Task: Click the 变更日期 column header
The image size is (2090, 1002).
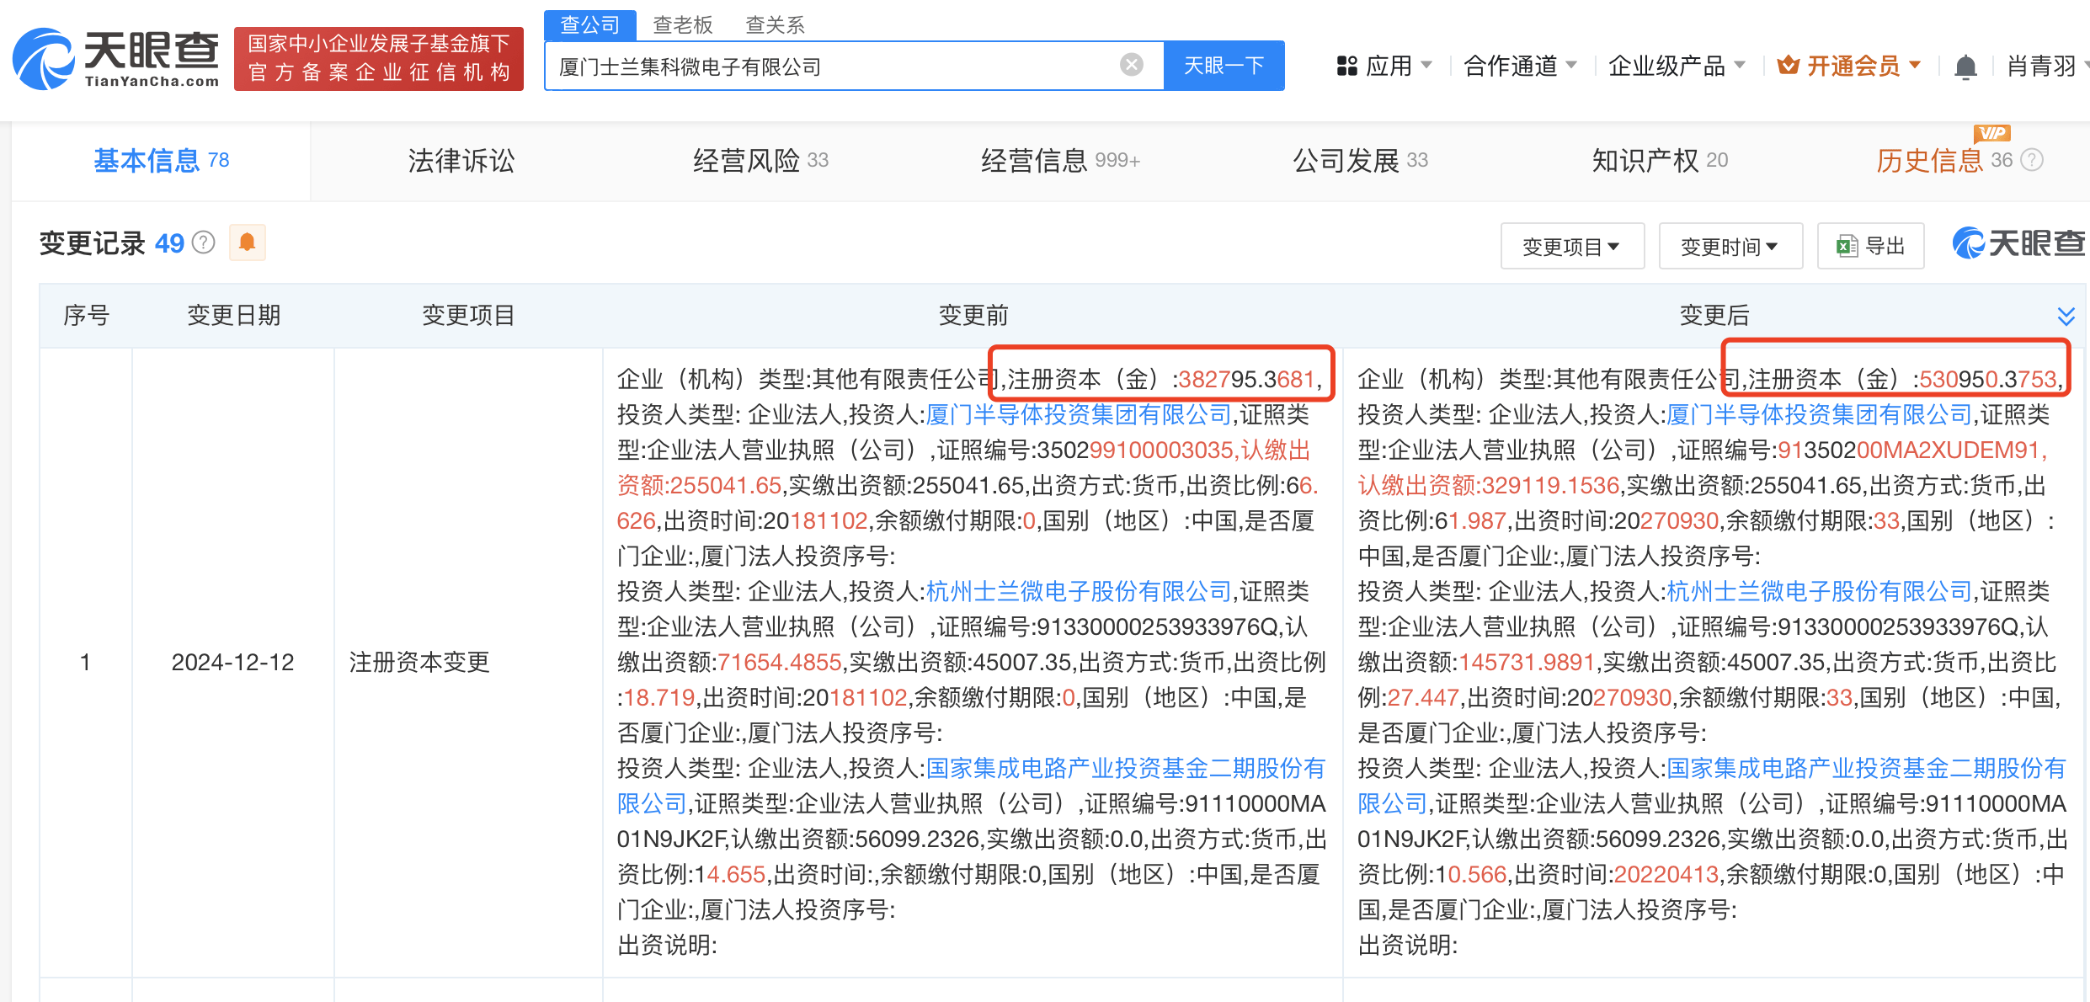Action: (x=233, y=316)
